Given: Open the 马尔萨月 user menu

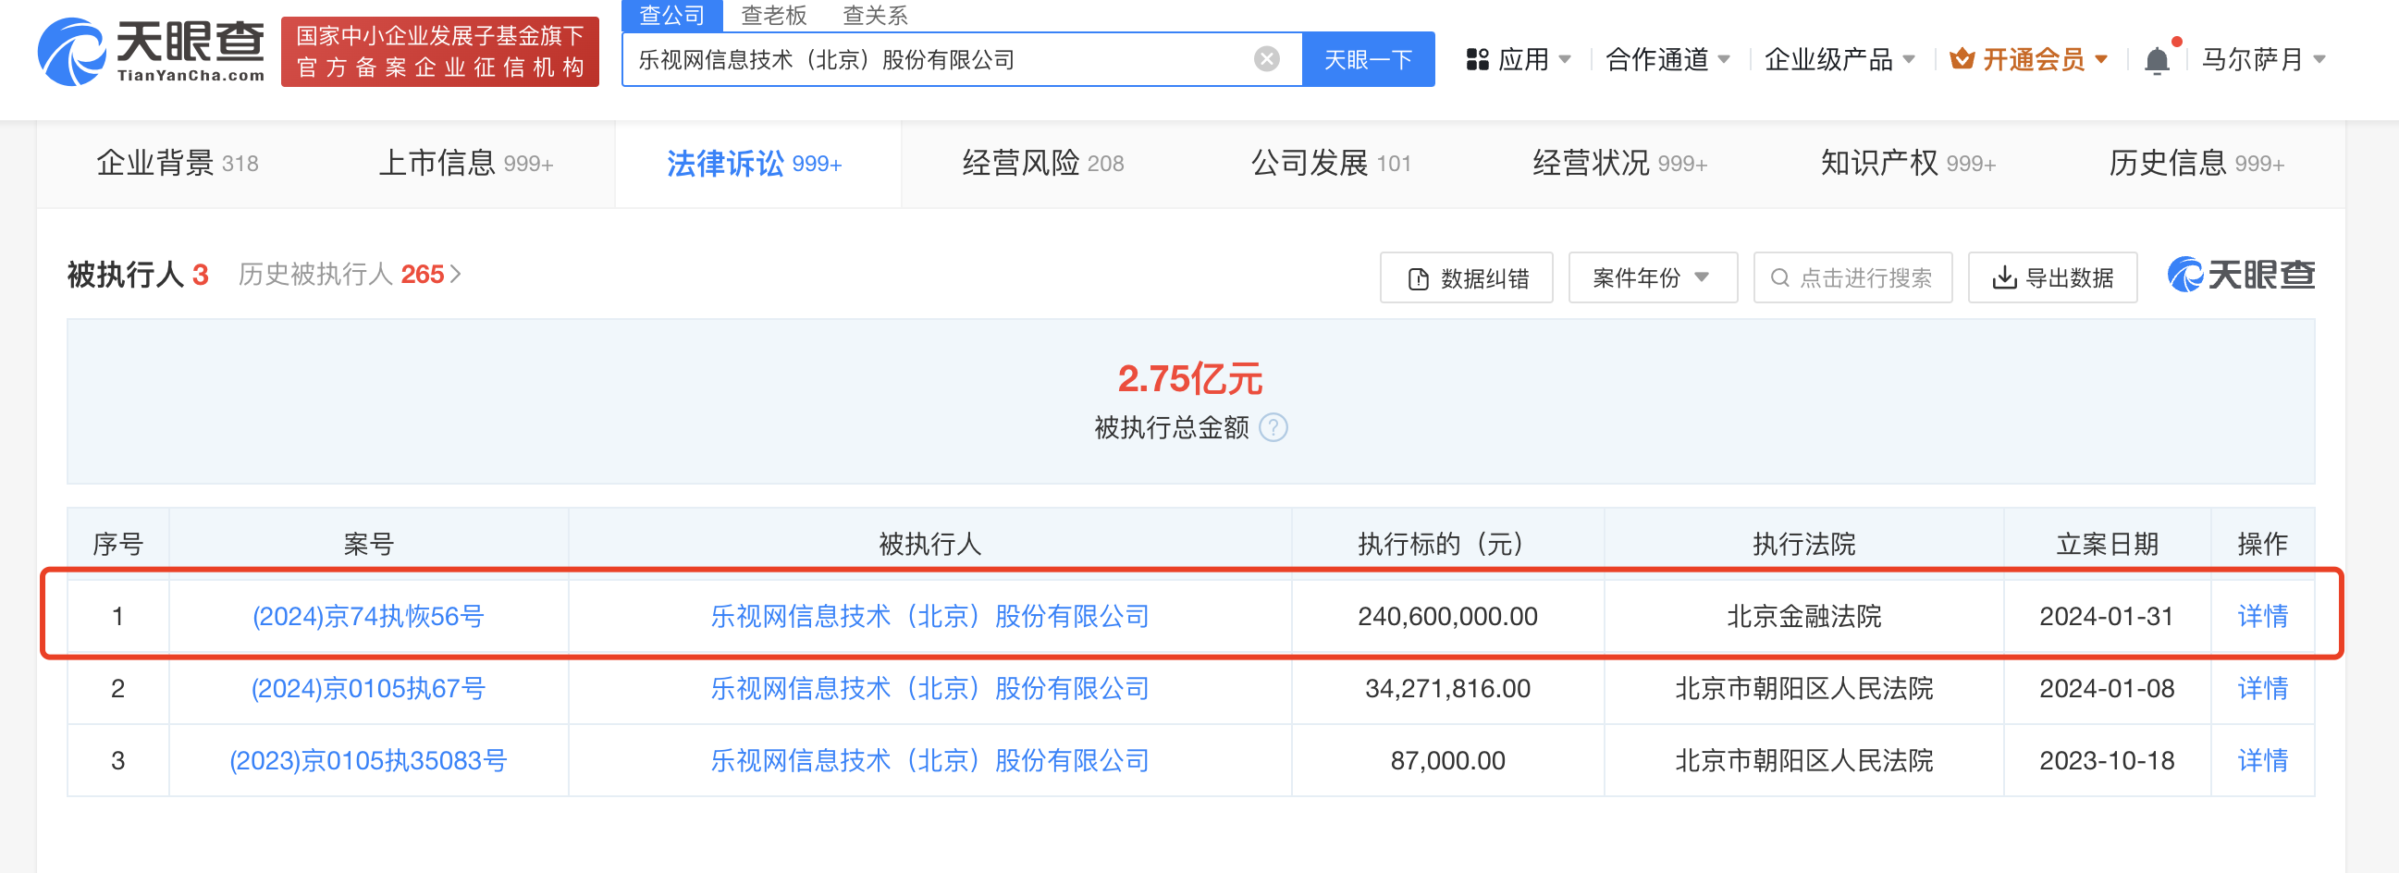Looking at the screenshot, I should click(2262, 59).
